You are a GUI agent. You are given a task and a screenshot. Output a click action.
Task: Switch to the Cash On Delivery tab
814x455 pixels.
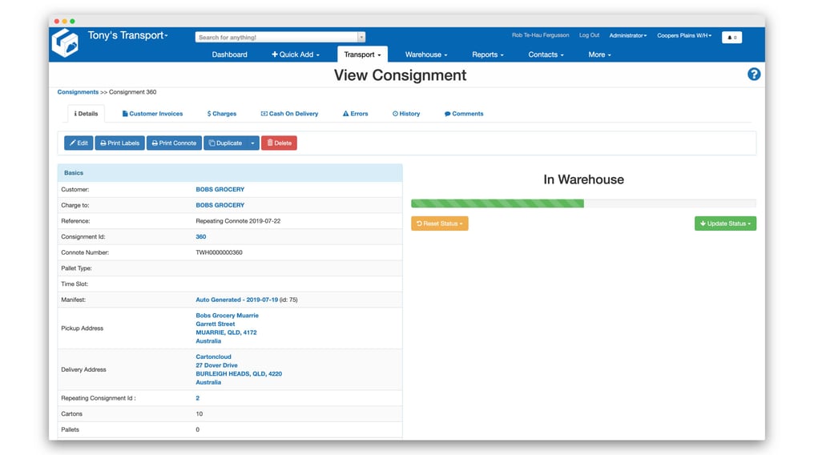pos(289,114)
